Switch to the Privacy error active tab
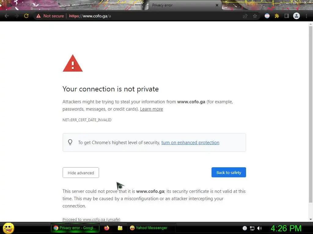This screenshot has height=234, width=313. click(x=185, y=5)
